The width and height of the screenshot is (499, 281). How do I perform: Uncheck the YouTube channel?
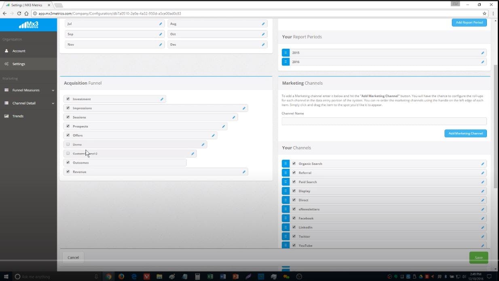click(x=294, y=245)
